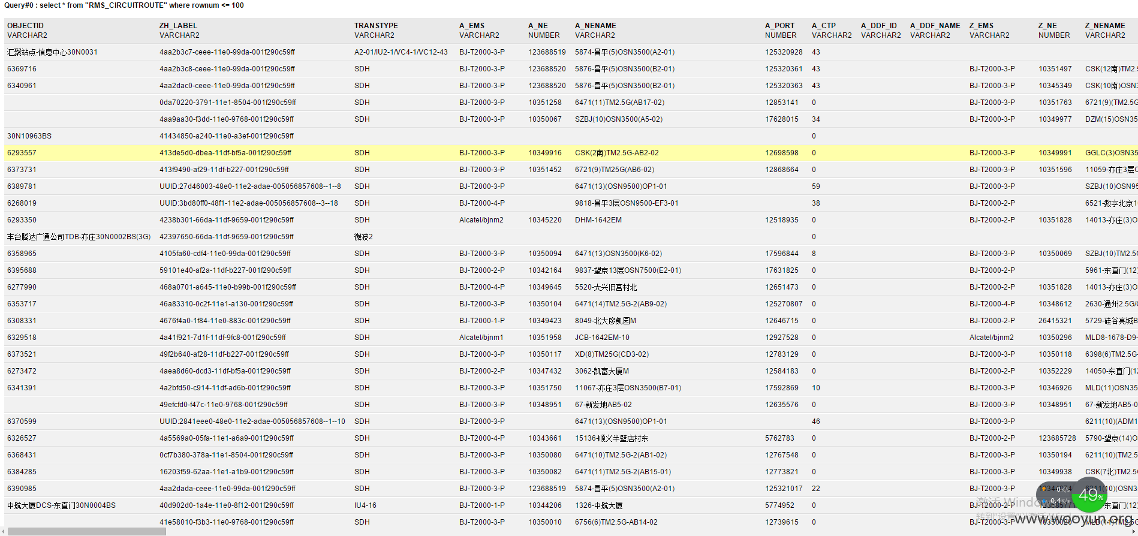Select the ZH_LABEL column header
The height and width of the screenshot is (536, 1138).
pos(178,26)
